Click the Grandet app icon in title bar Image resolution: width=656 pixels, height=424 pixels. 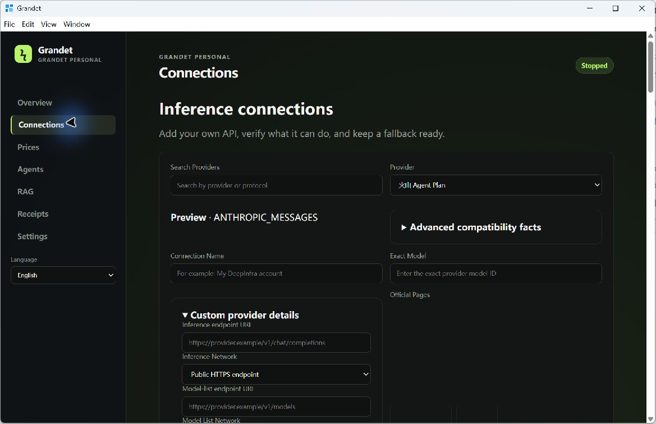coord(9,8)
